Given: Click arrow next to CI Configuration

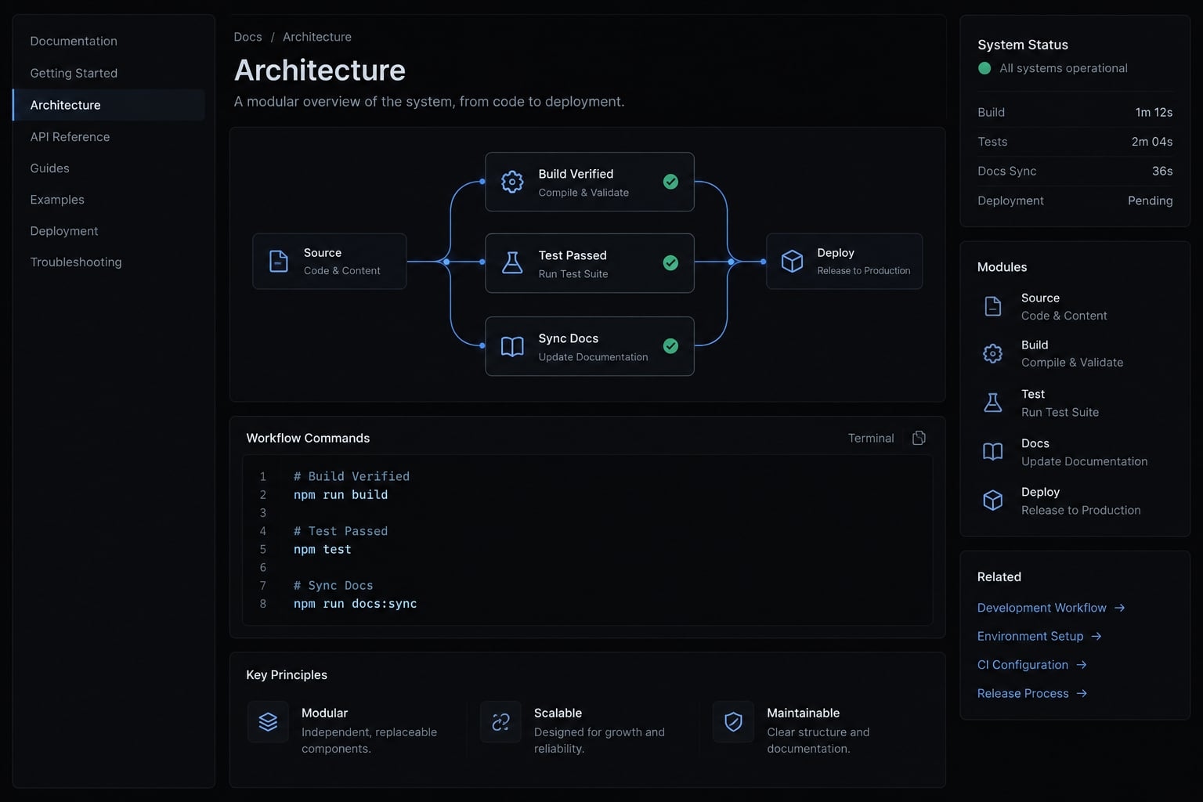Looking at the screenshot, I should (1082, 665).
